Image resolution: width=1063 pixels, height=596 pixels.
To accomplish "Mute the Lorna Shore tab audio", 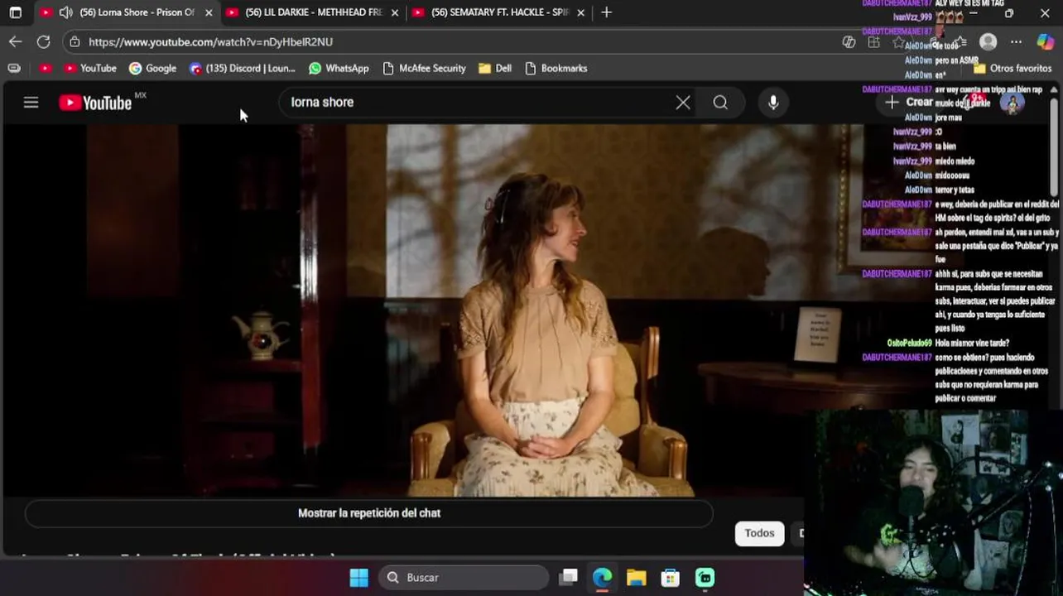I will coord(66,12).
